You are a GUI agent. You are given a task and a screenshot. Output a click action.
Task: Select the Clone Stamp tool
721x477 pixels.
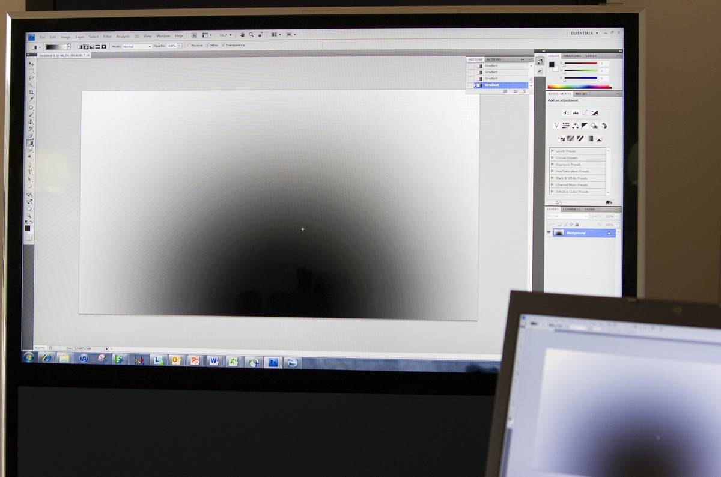tap(31, 121)
